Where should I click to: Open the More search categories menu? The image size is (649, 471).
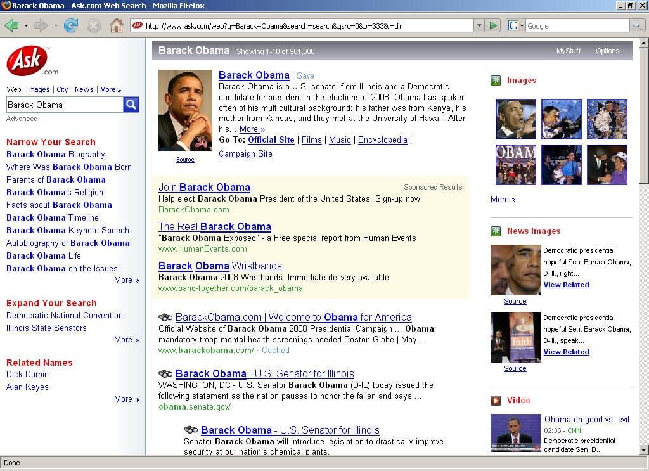point(110,89)
